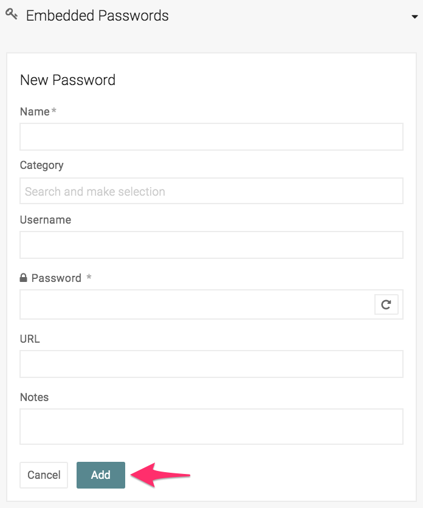Viewport: 423px width, 508px height.
Task: Cancel the new password form
Action: [x=44, y=475]
